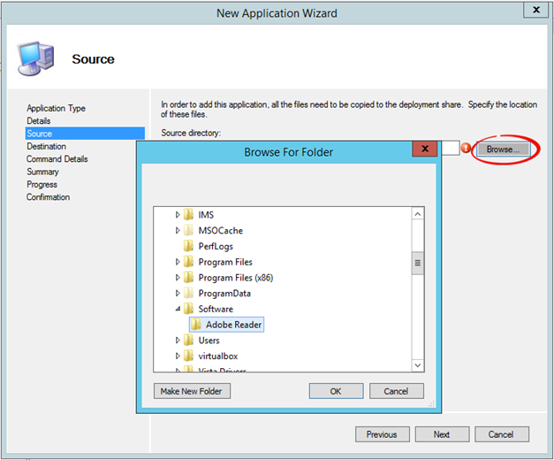Image resolution: width=554 pixels, height=460 pixels.
Task: Click the MSOCache folder icon
Action: [188, 231]
